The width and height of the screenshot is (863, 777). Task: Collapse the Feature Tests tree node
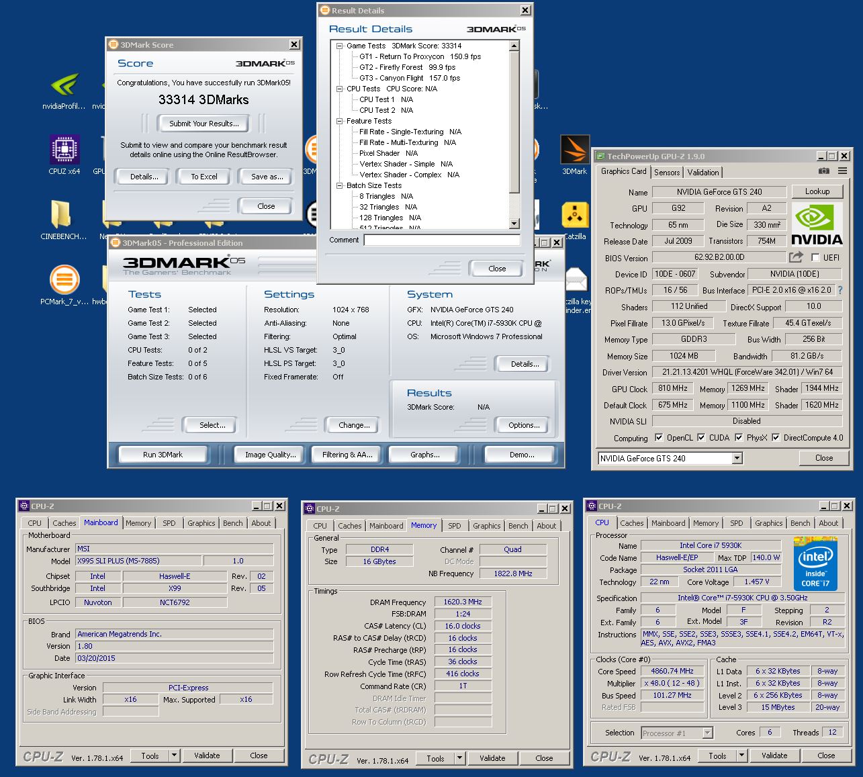click(x=340, y=121)
